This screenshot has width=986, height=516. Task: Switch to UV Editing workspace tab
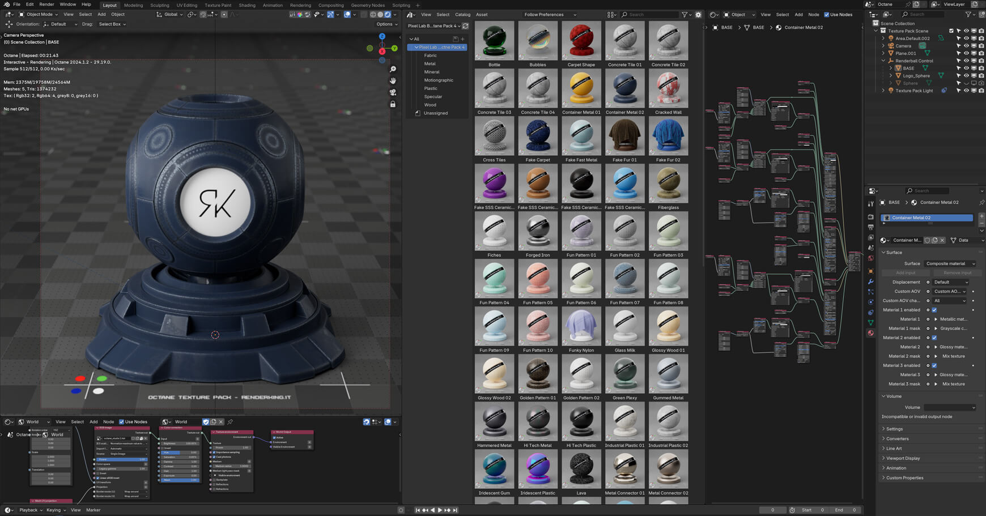[186, 5]
